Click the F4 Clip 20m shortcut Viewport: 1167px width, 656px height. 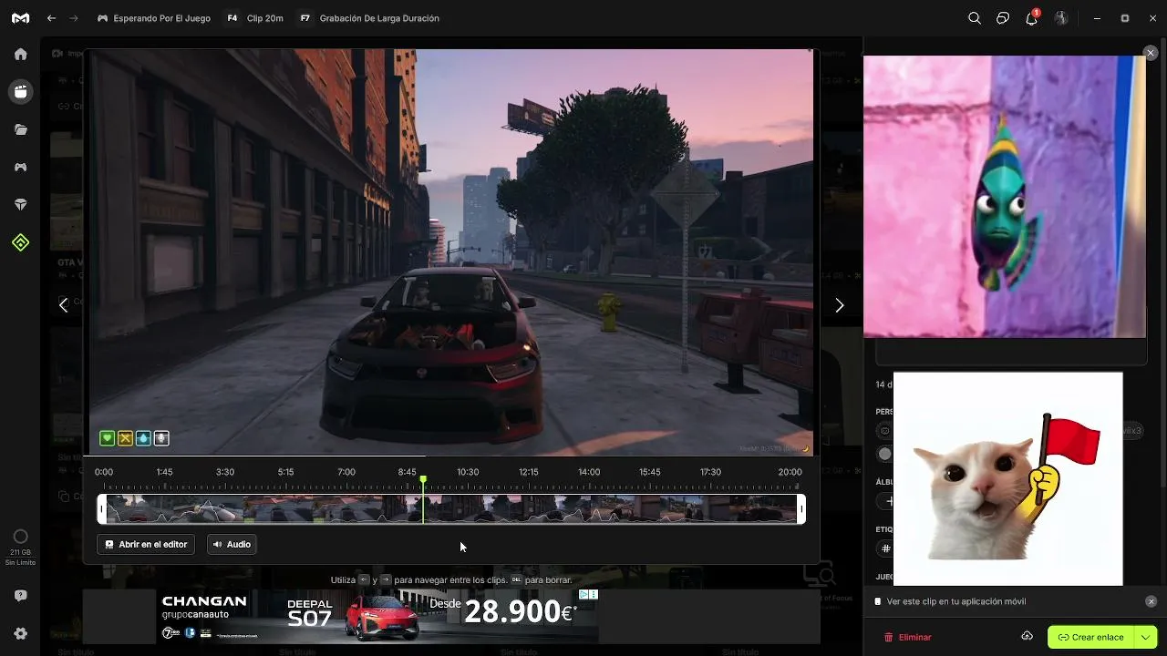pos(254,18)
